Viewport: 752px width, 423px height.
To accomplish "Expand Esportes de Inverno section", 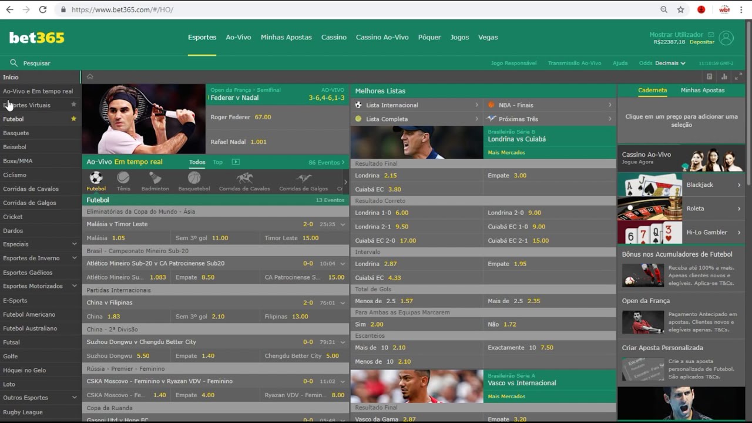I will pos(74,258).
